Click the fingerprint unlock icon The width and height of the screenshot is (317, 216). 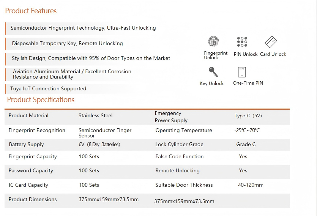click(x=214, y=41)
